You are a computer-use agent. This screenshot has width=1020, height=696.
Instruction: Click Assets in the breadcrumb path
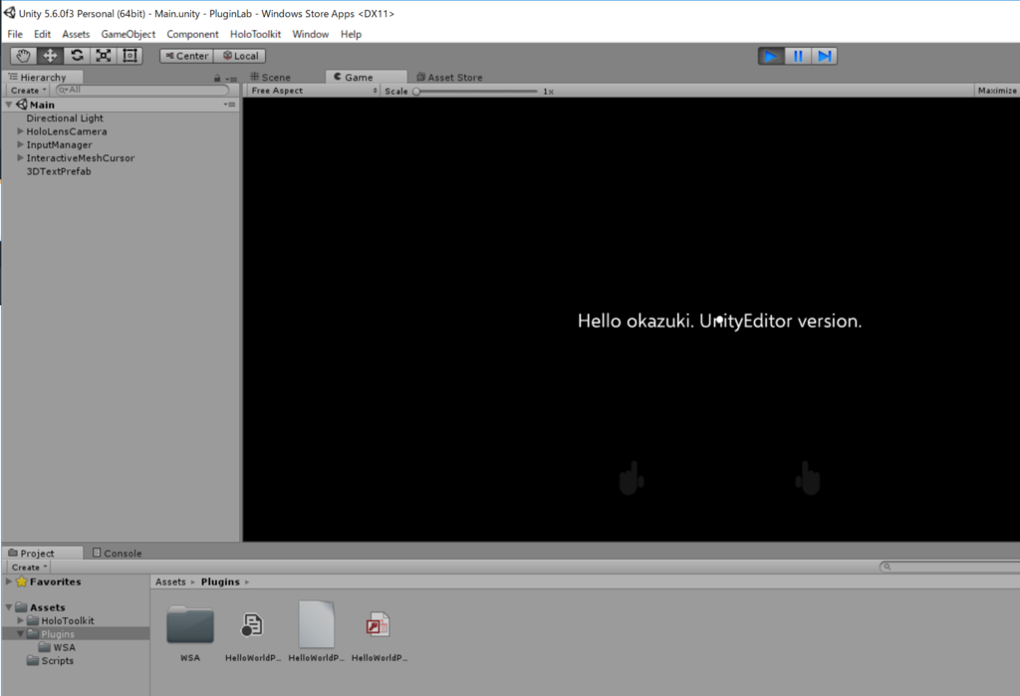[170, 582]
